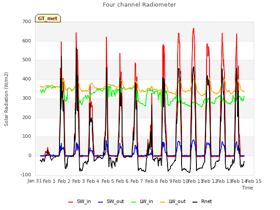Screen dimensions: 280x210
Task: Click the Time axis label
Action: click(x=248, y=188)
